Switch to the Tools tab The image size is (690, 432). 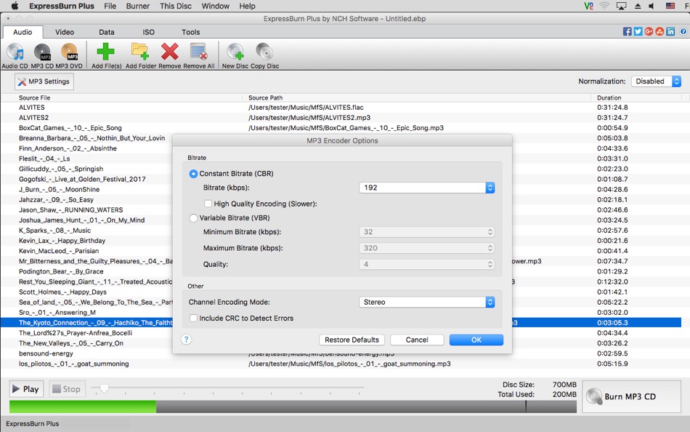pos(190,32)
